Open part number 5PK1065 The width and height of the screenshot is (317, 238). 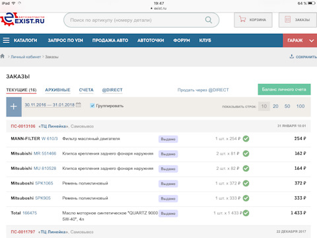click(x=44, y=183)
